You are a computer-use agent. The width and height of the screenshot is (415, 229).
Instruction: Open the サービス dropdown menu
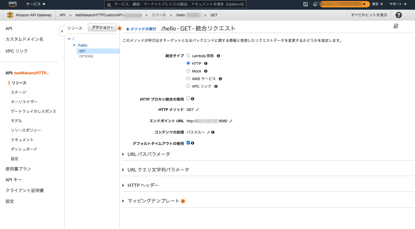click(36, 4)
